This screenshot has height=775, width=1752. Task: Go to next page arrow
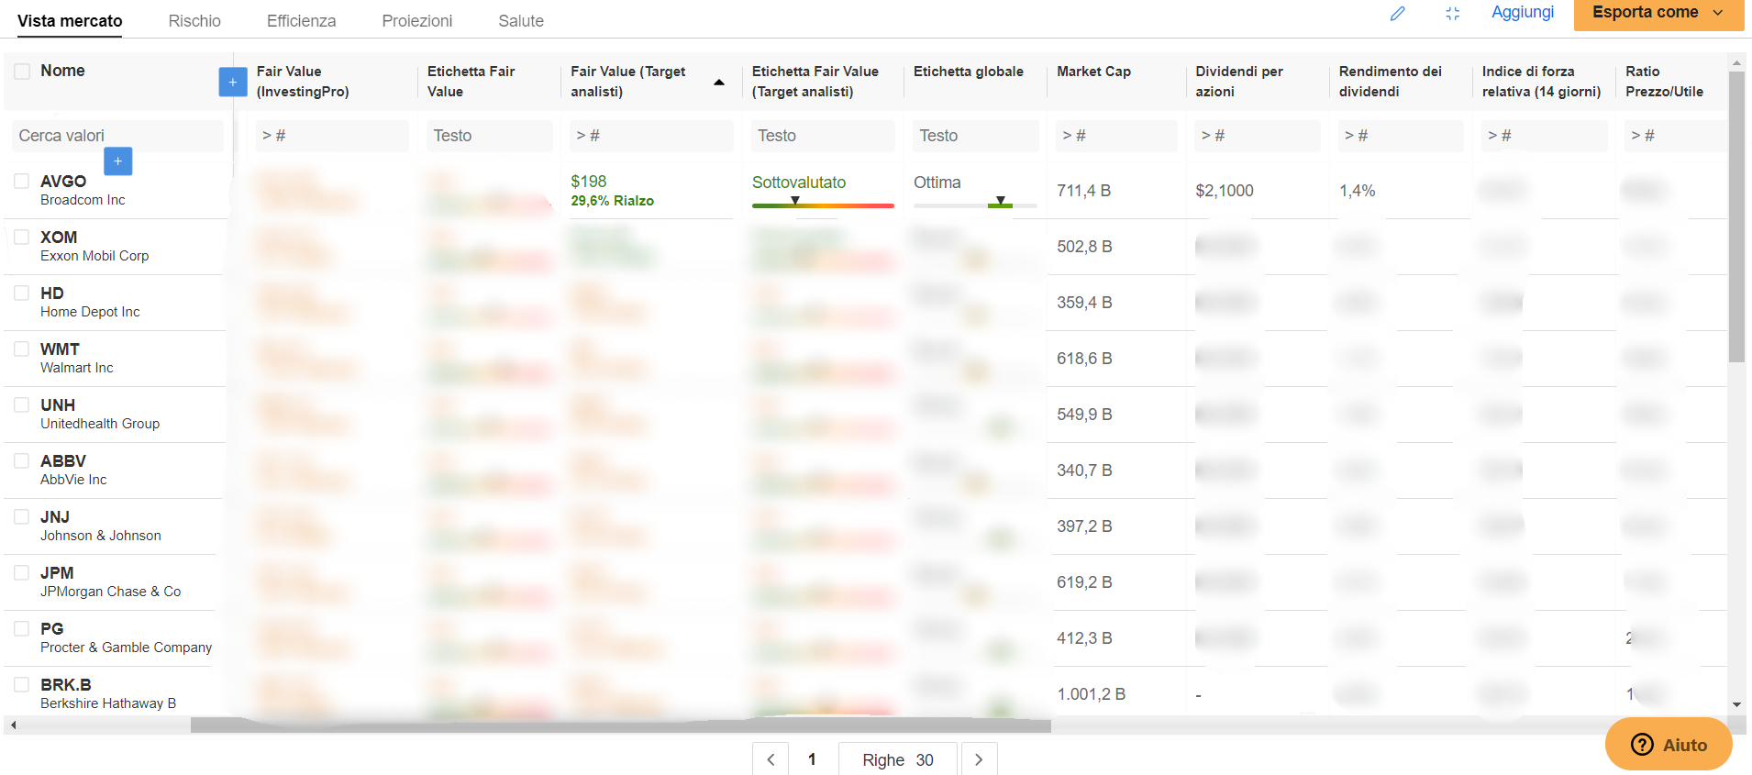pyautogui.click(x=979, y=759)
